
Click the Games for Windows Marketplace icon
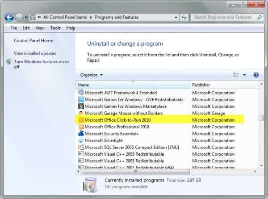[81, 106]
